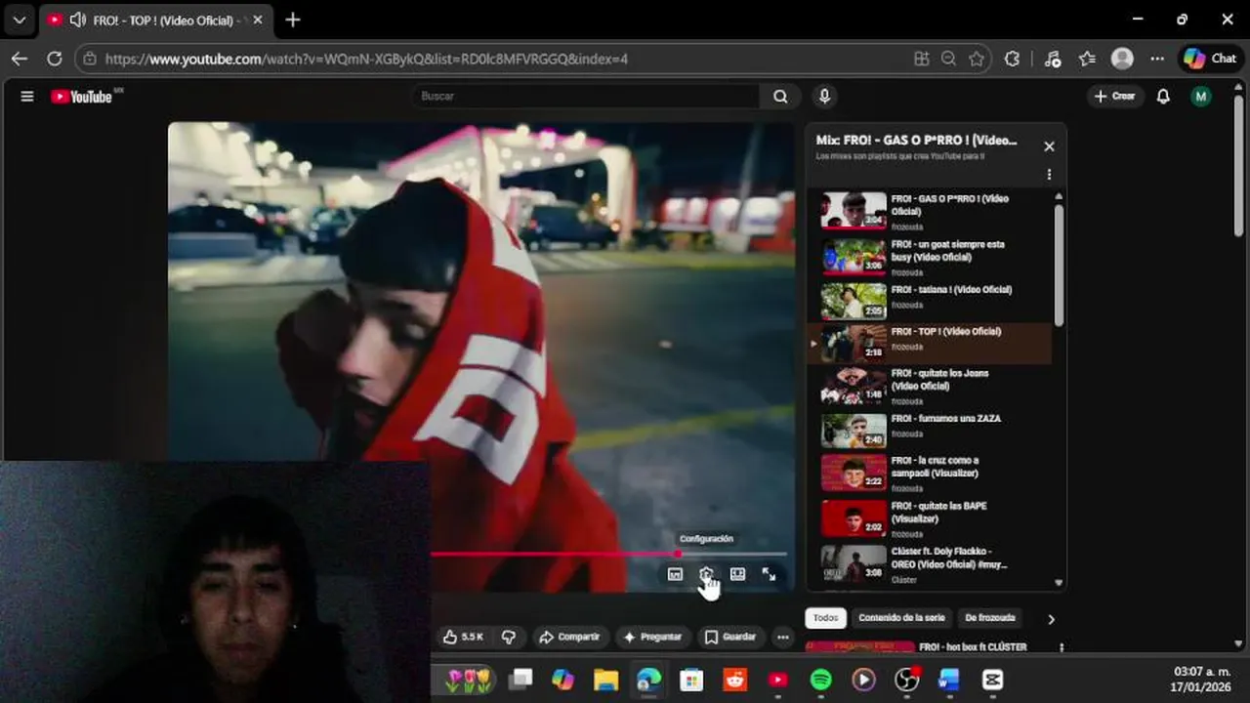View site information lock icon
The image size is (1250, 703).
89,59
